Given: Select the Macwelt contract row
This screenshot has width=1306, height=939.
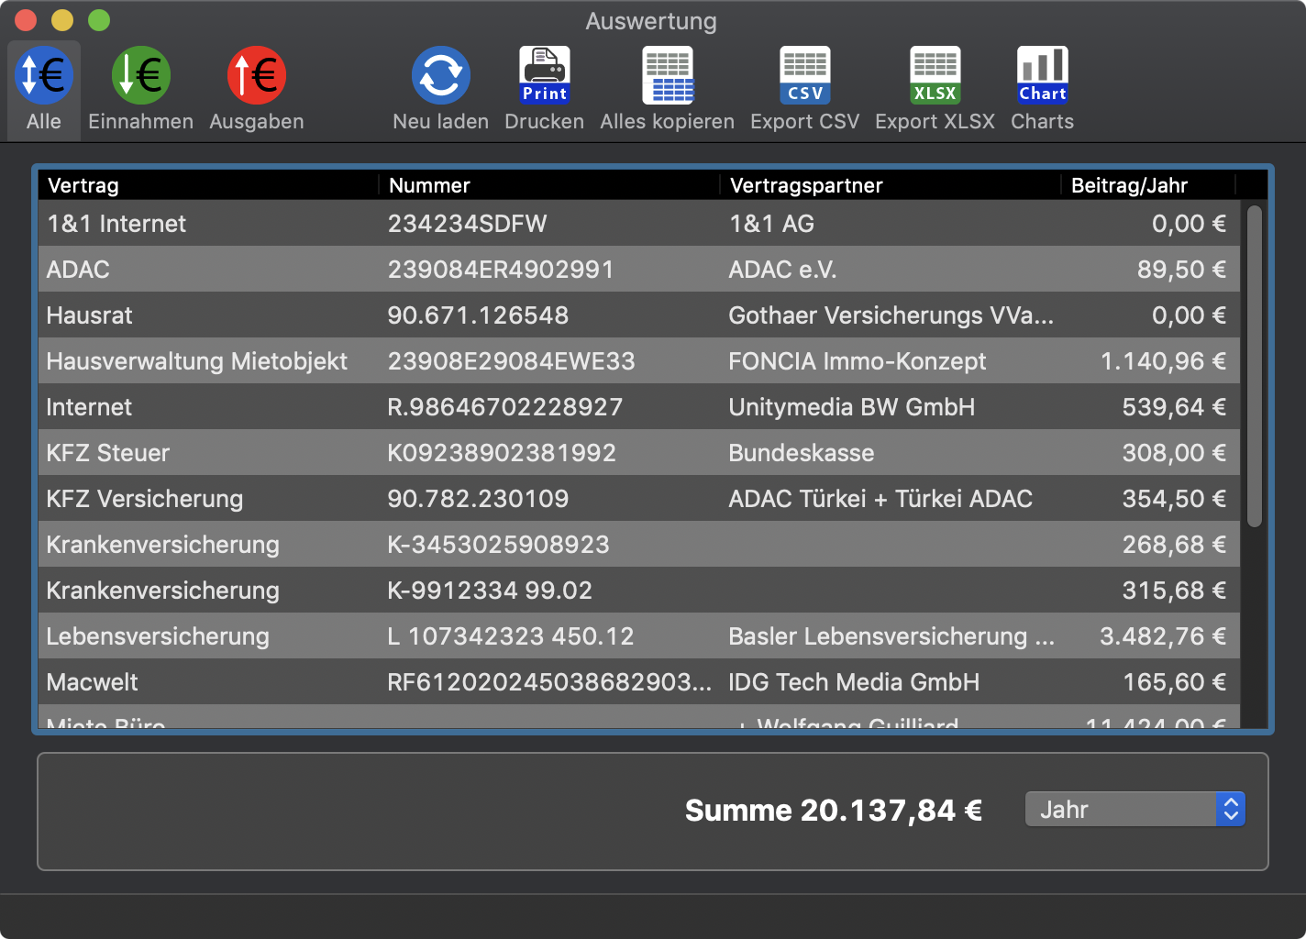Looking at the screenshot, I should (639, 682).
